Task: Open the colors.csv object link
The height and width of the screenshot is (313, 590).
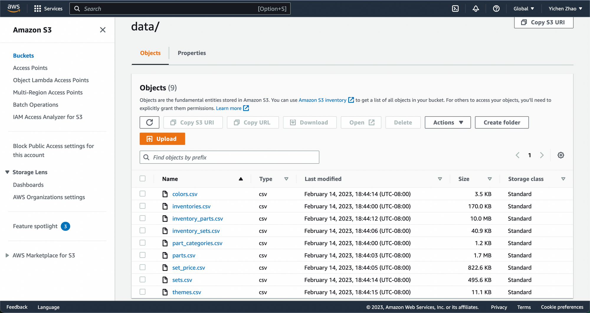Action: coord(185,194)
